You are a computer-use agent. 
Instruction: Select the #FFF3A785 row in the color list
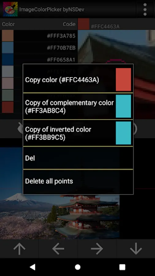pos(39,36)
